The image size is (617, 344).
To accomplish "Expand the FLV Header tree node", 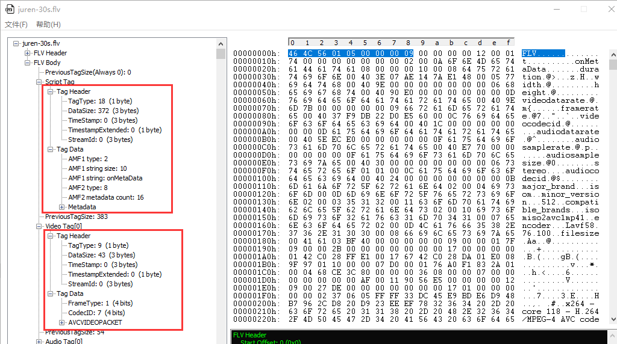I will (x=28, y=53).
